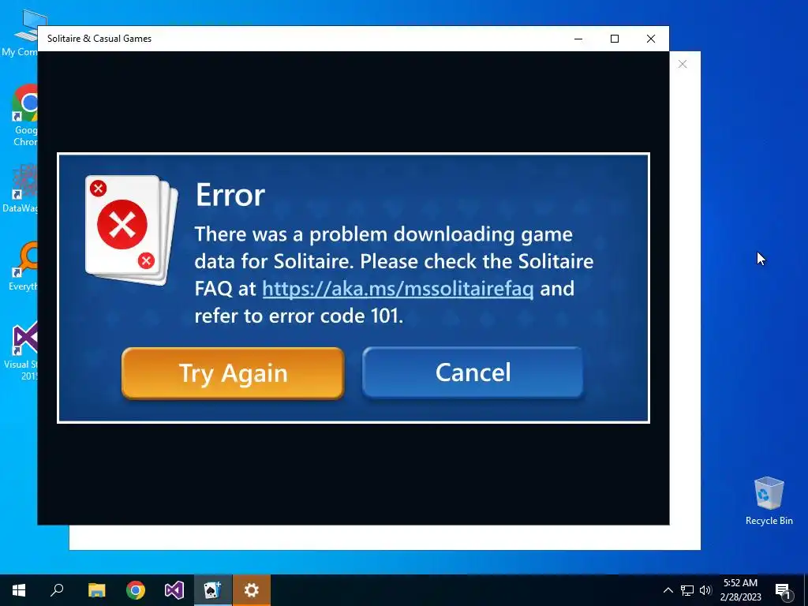Maximize the Solitaire & Casual Games window

(x=615, y=39)
